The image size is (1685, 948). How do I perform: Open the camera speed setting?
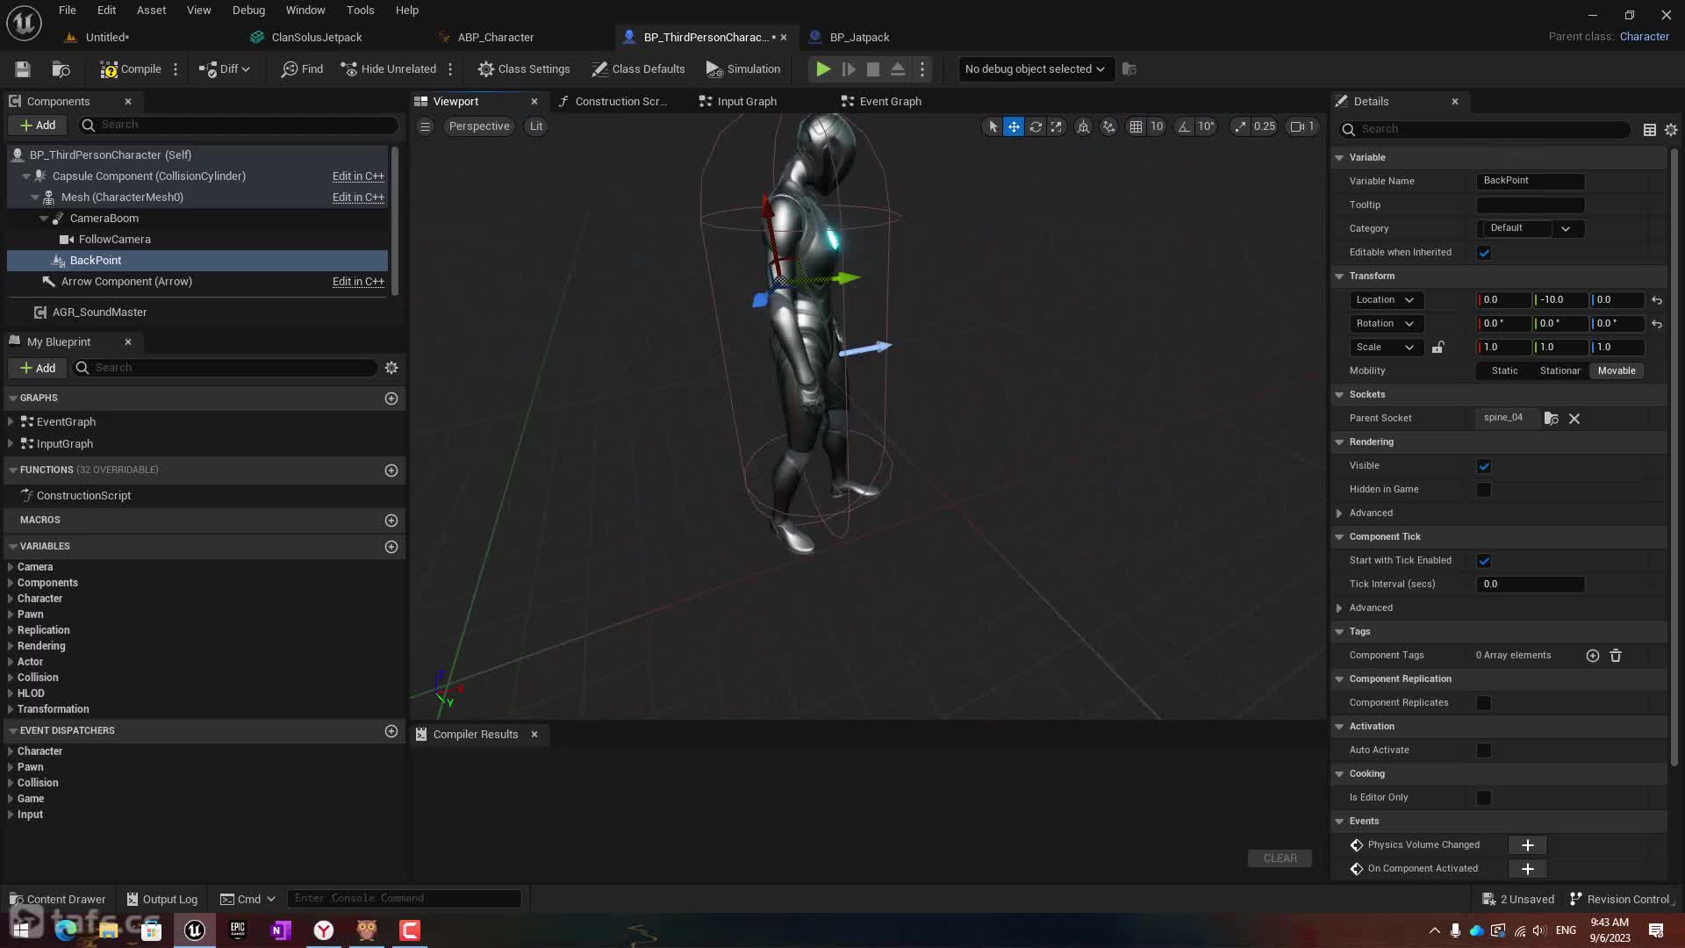point(1302,126)
